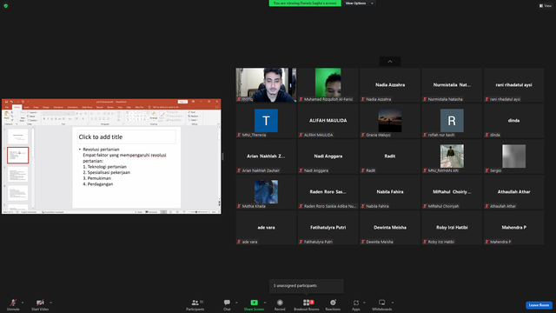This screenshot has width=556, height=313.
Task: Toggle Comments pane in PowerPoint status bar
Action: click(x=151, y=212)
